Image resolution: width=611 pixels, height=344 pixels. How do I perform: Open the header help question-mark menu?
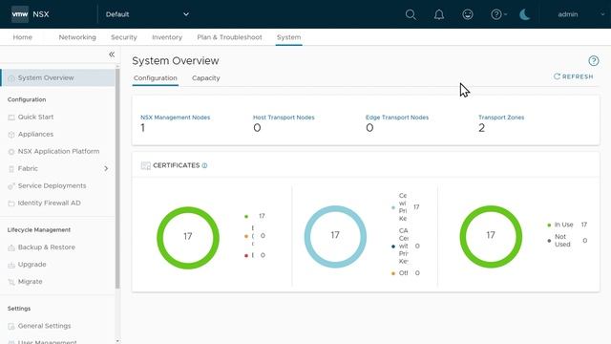tap(498, 14)
